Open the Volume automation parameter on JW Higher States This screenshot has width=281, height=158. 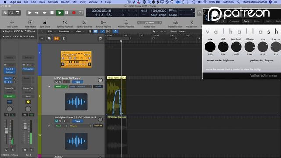(x=80, y=126)
